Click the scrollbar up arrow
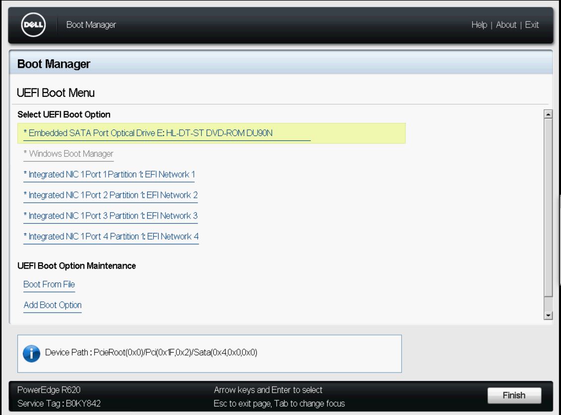This screenshot has width=561, height=415. point(548,114)
